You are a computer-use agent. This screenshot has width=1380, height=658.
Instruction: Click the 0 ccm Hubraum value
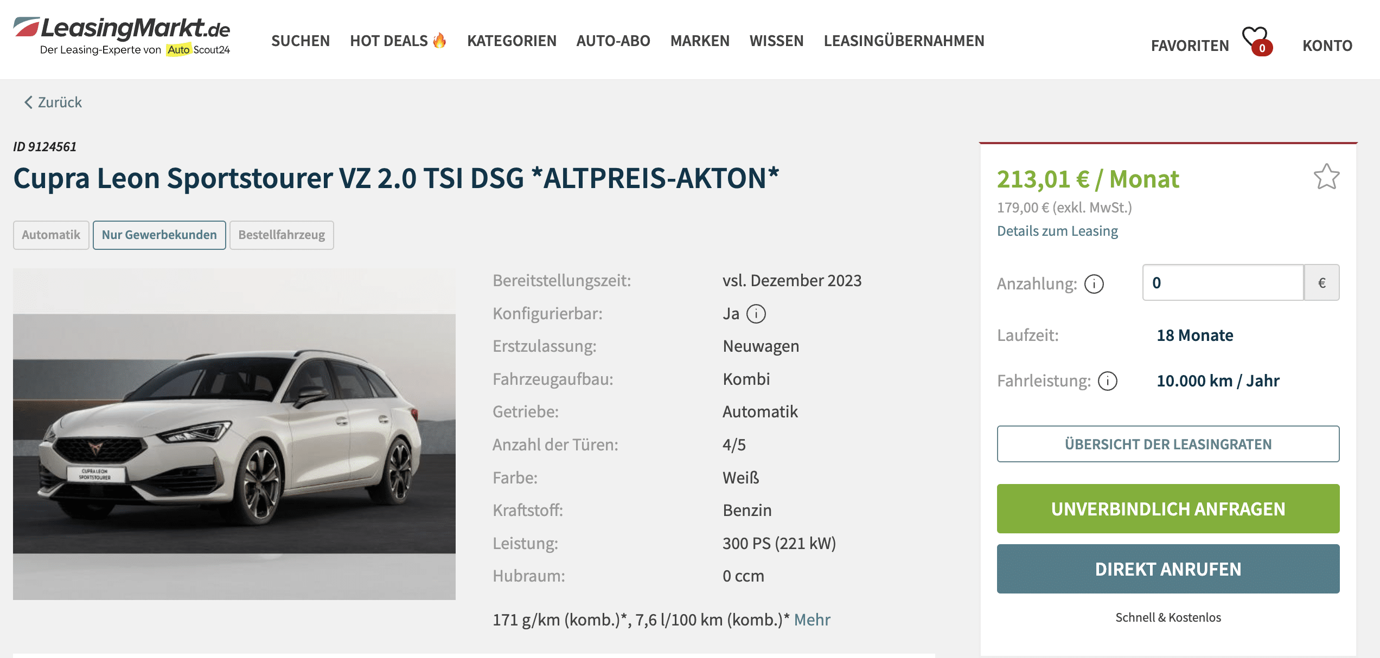click(x=743, y=576)
